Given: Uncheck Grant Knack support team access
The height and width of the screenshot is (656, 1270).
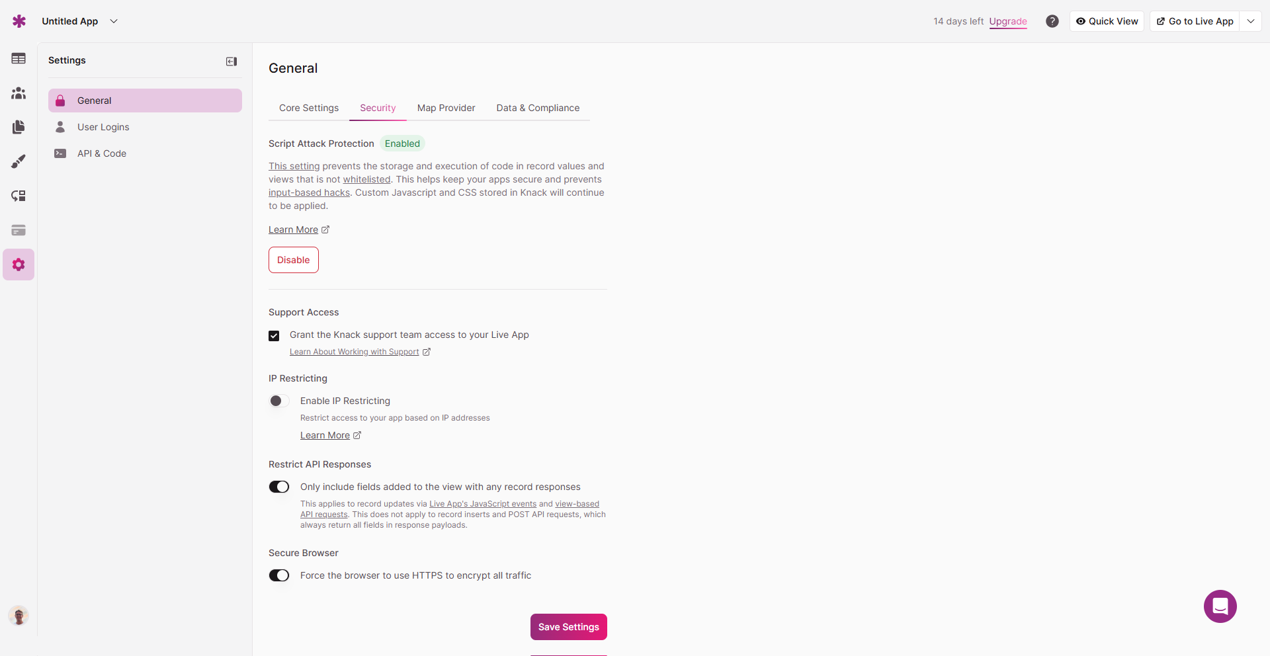Looking at the screenshot, I should (x=274, y=336).
